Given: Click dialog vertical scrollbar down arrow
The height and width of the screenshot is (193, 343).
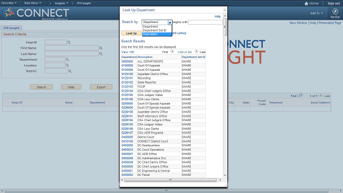Looking at the screenshot, I should point(225,175).
